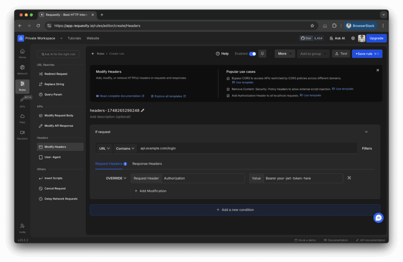Go back with Rules breadcrumb arrow
The image size is (403, 262).
click(x=93, y=54)
